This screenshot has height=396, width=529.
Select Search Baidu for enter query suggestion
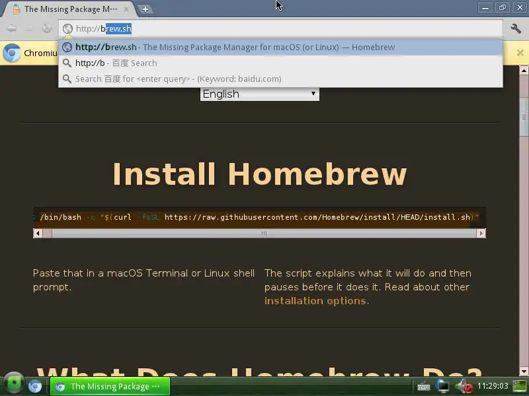[x=280, y=79]
